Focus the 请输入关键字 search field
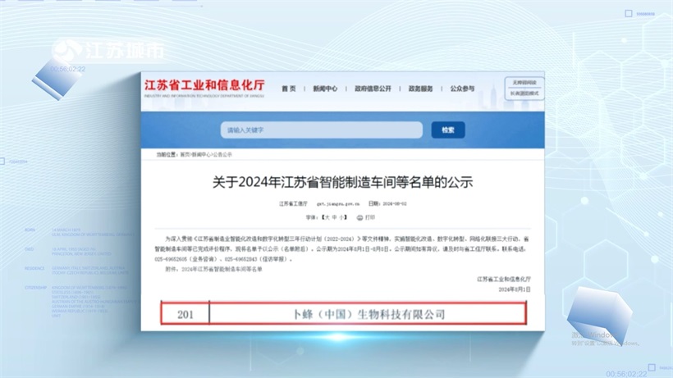This screenshot has width=673, height=378. click(x=322, y=130)
